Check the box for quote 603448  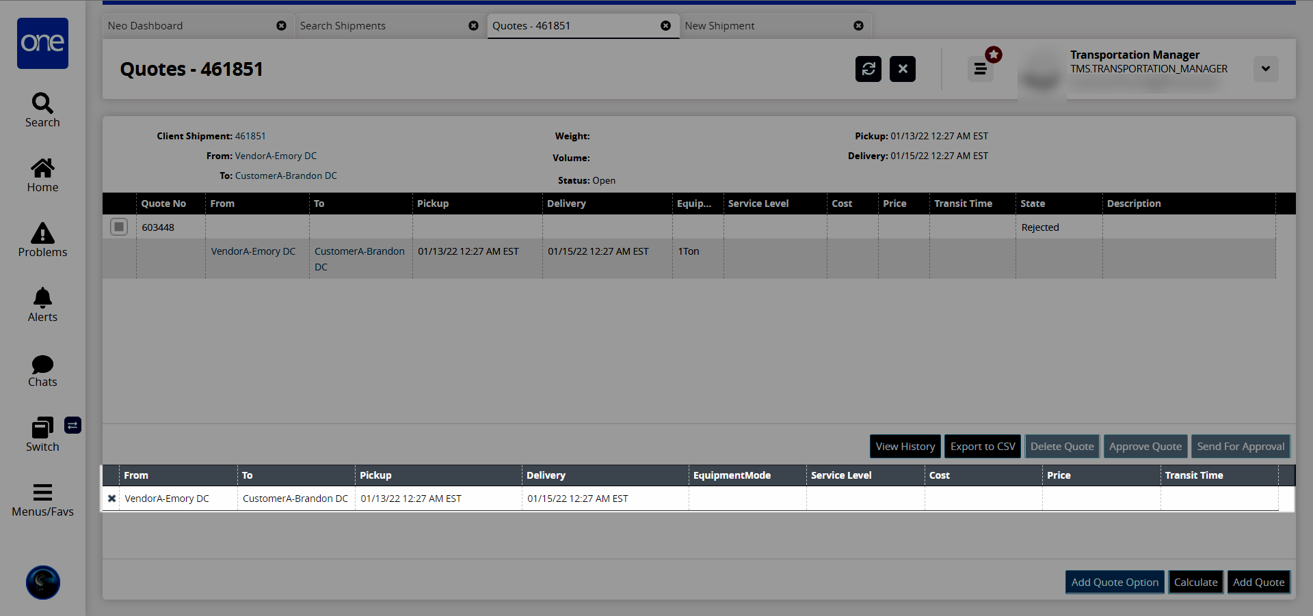click(119, 227)
